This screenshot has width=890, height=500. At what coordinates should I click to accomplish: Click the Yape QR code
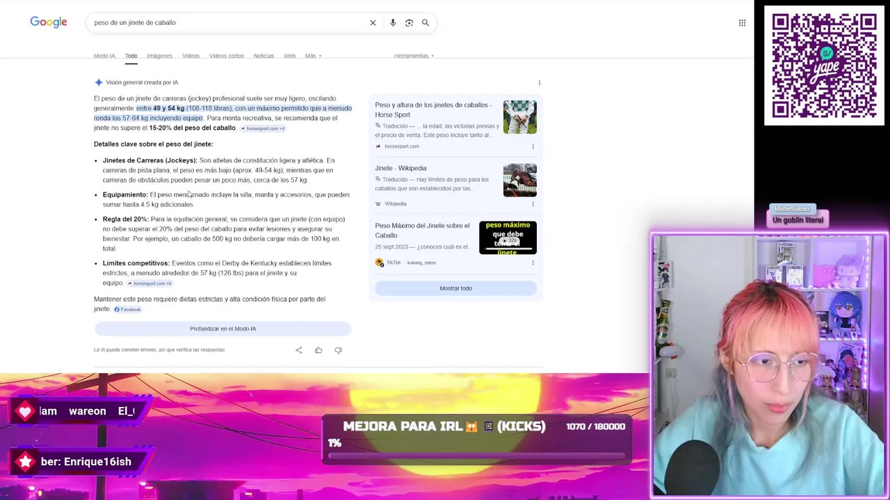(824, 65)
